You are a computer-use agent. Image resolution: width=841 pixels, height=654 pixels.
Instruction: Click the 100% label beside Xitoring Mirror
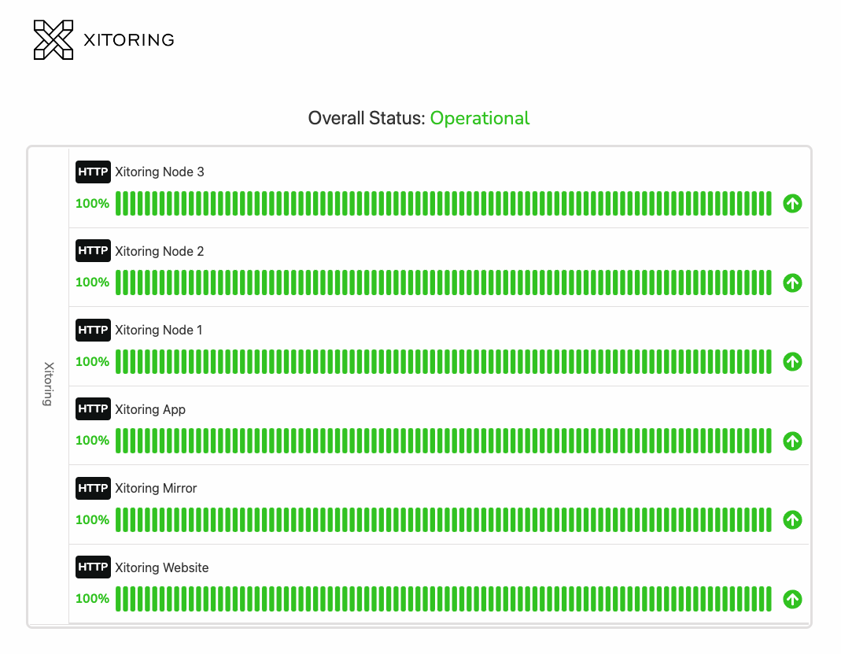[x=90, y=519]
